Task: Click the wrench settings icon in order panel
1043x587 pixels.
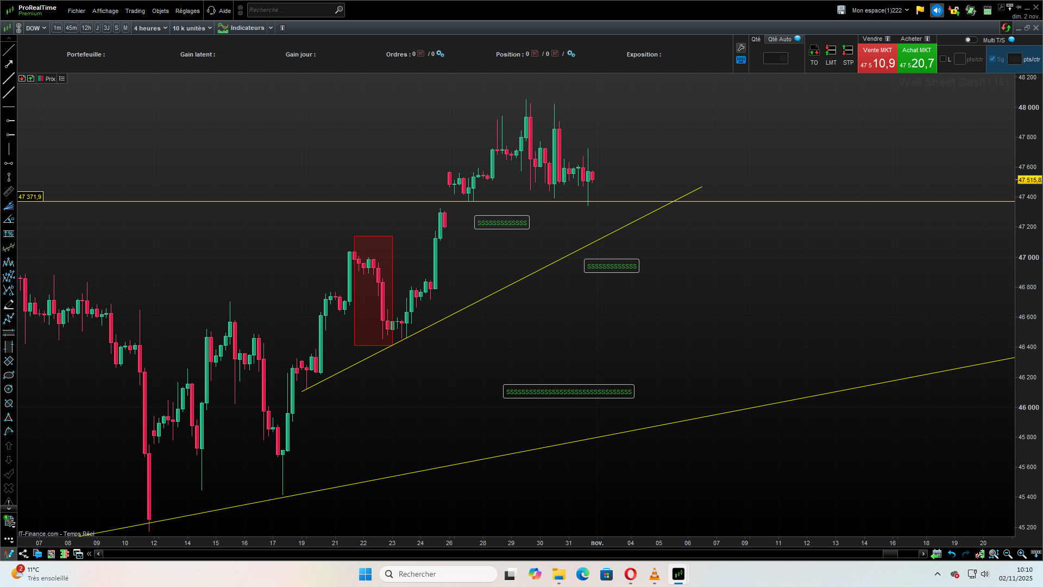Action: [x=741, y=48]
